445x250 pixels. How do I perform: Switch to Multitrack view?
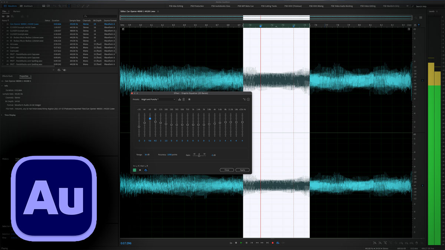tap(26, 6)
